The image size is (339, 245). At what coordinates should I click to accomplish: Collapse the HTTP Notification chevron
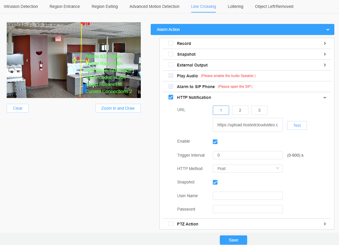click(x=325, y=97)
